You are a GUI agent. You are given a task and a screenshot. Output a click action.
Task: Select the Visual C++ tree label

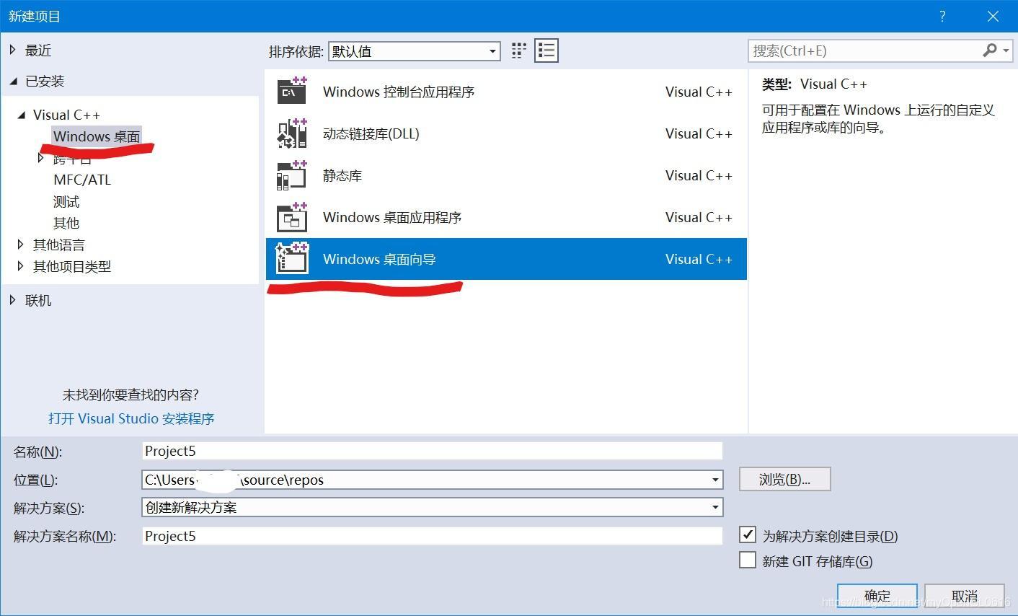(66, 115)
